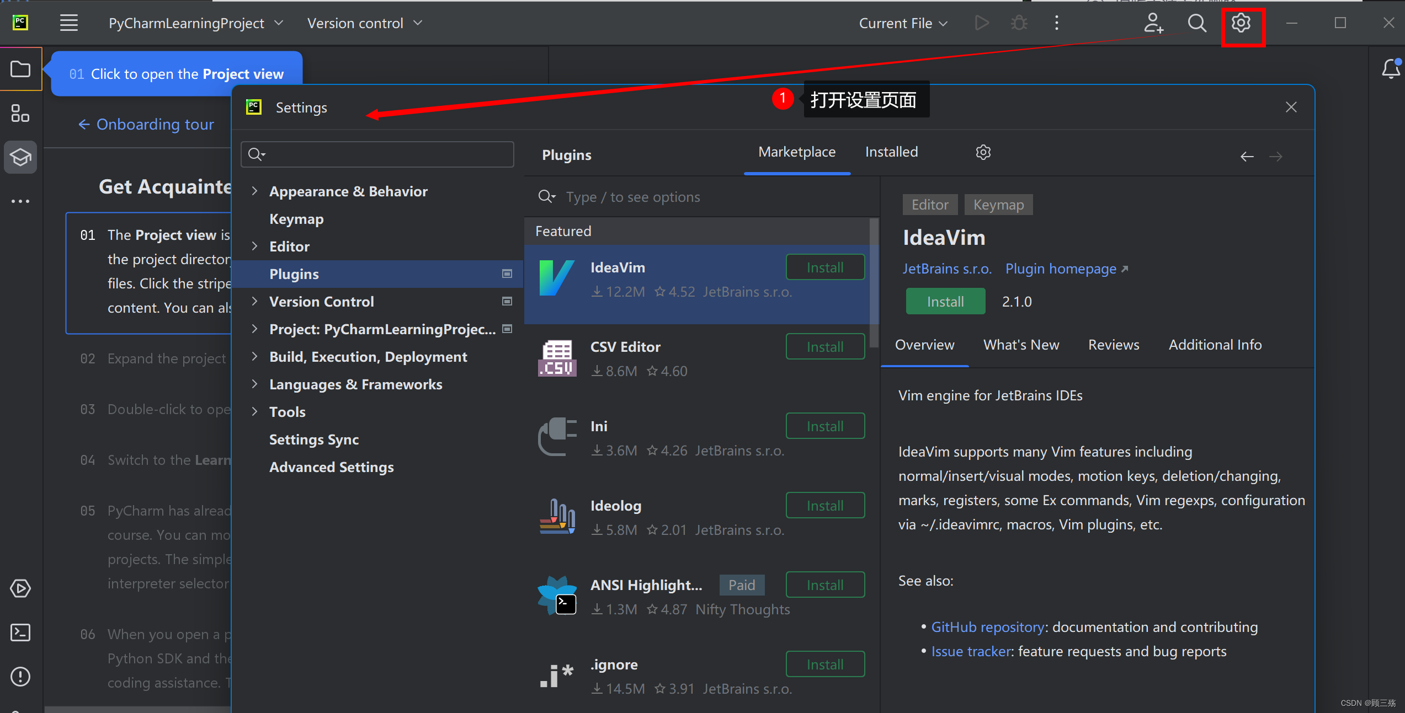The image size is (1405, 713).
Task: Open plugin manager gear options
Action: coord(983,152)
